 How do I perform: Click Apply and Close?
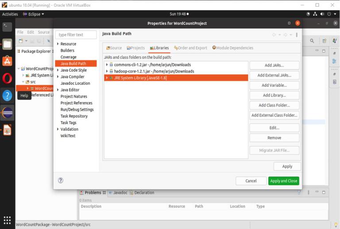[284, 181]
